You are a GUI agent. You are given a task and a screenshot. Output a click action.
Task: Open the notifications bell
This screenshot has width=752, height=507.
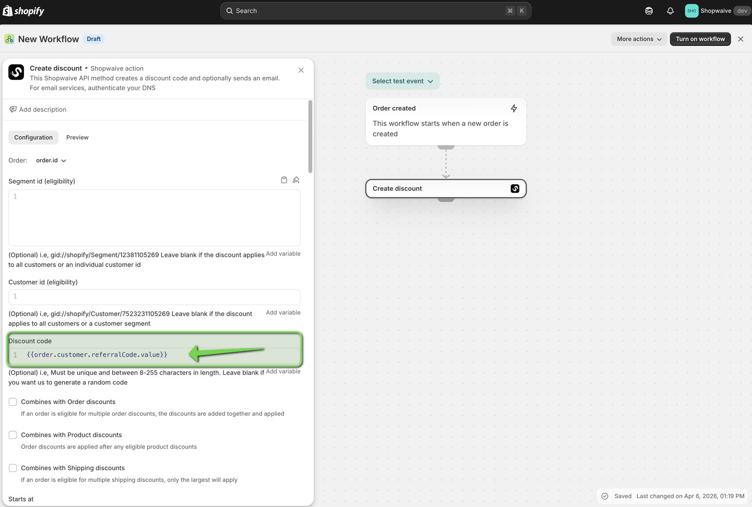click(x=670, y=11)
